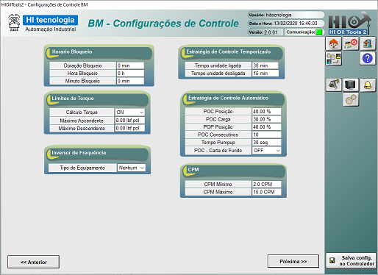This screenshot has height=275, width=378.
Task: Click the BM - Configurações de Controle title
Action: coord(163,24)
